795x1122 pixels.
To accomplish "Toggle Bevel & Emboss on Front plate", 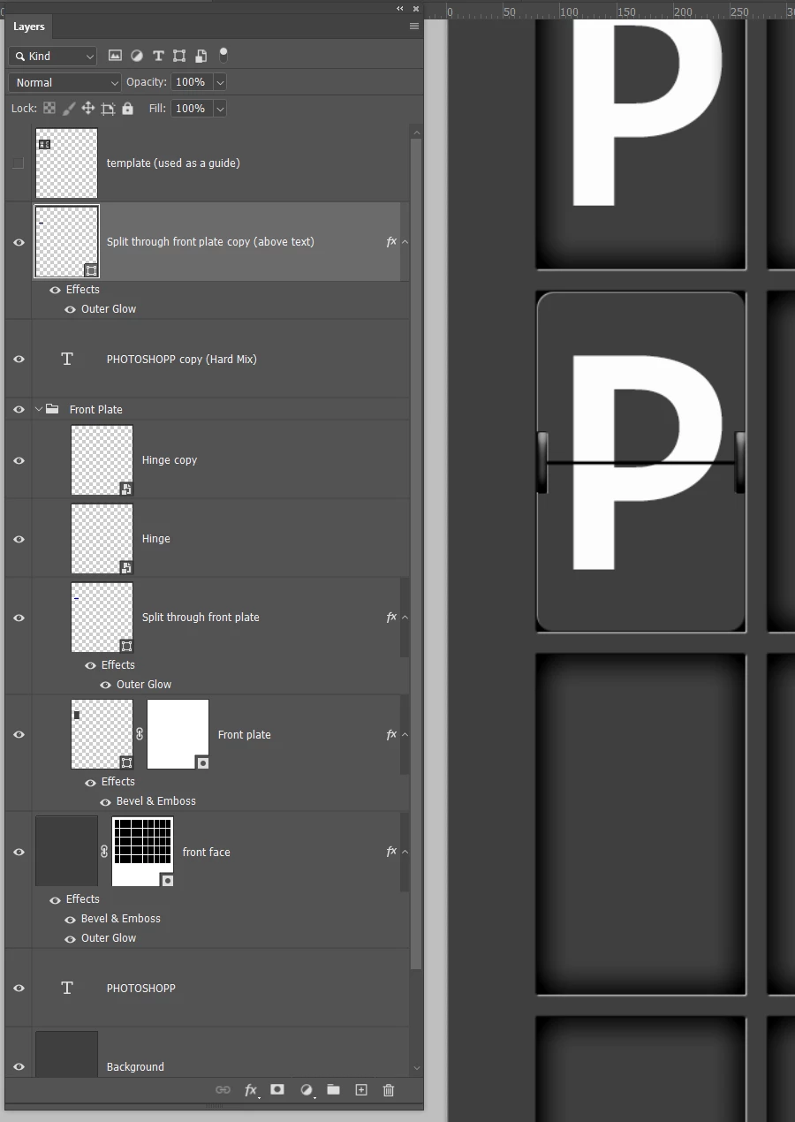I will (105, 801).
